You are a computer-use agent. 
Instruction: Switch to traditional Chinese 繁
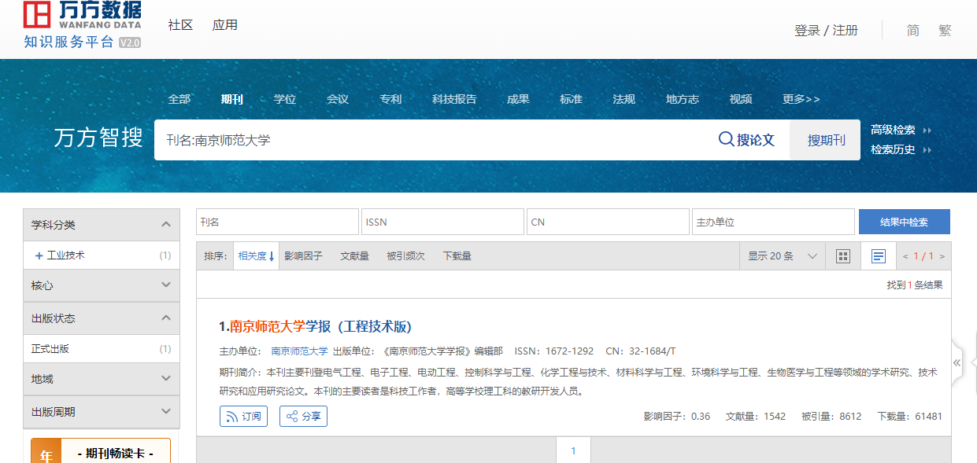coord(945,30)
